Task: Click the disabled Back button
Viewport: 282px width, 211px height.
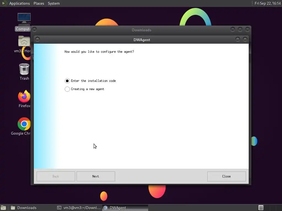Action: point(56,176)
